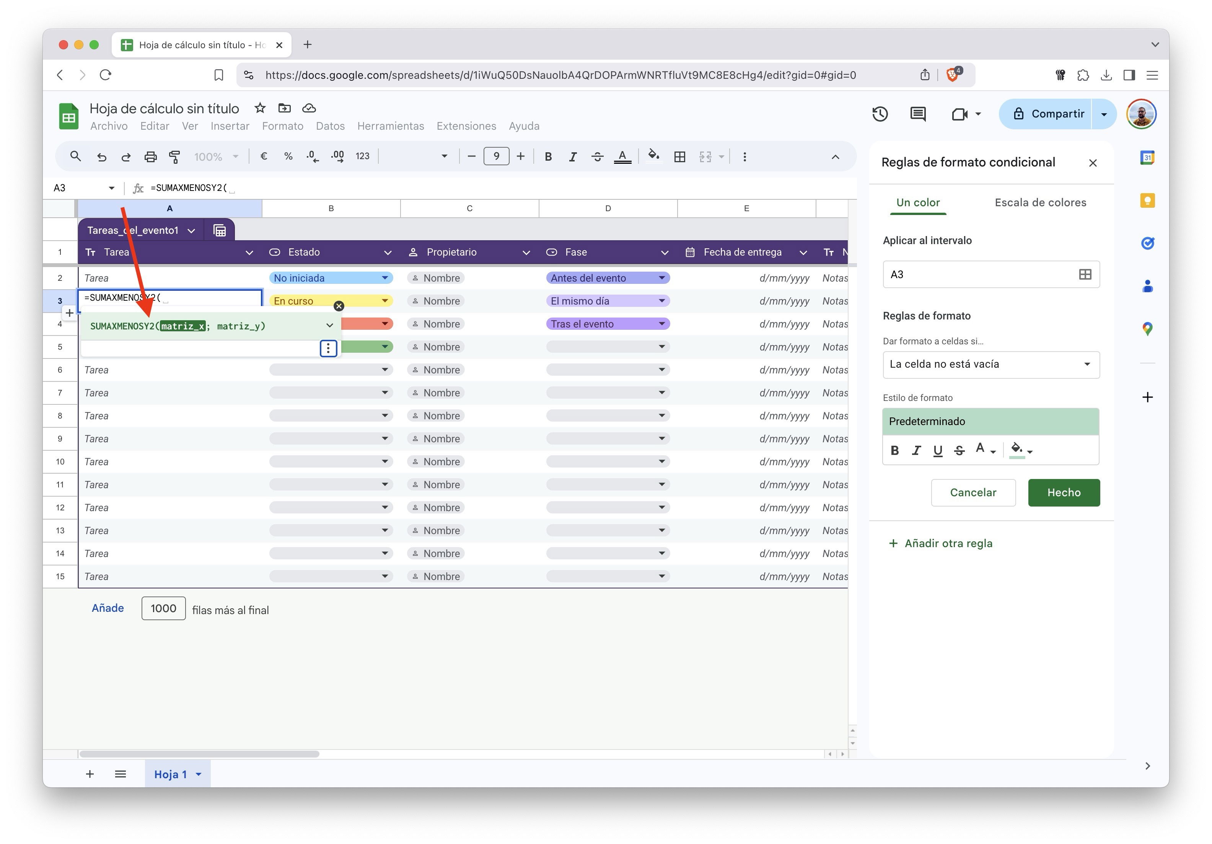This screenshot has height=844, width=1212.
Task: Open Google Calendar side panel icon
Action: click(1147, 157)
